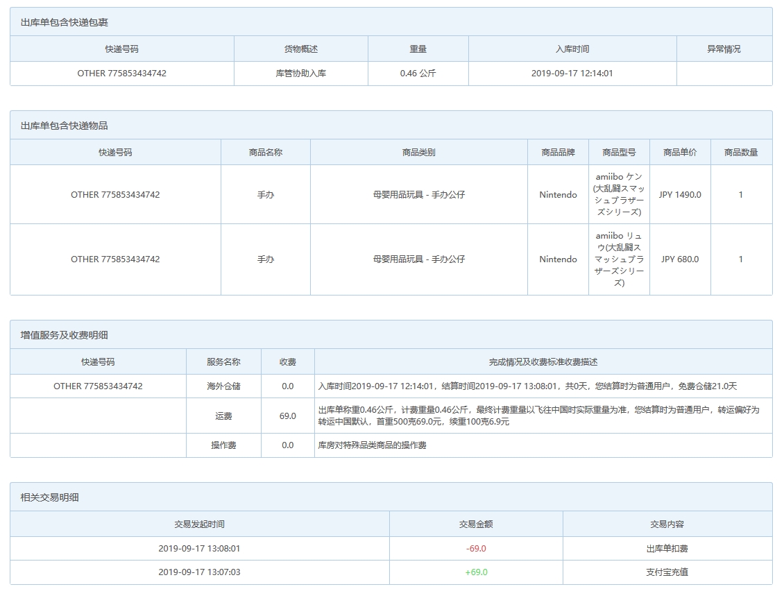784x598 pixels.
Task: Select the 操作费 service name cell
Action: 223,446
